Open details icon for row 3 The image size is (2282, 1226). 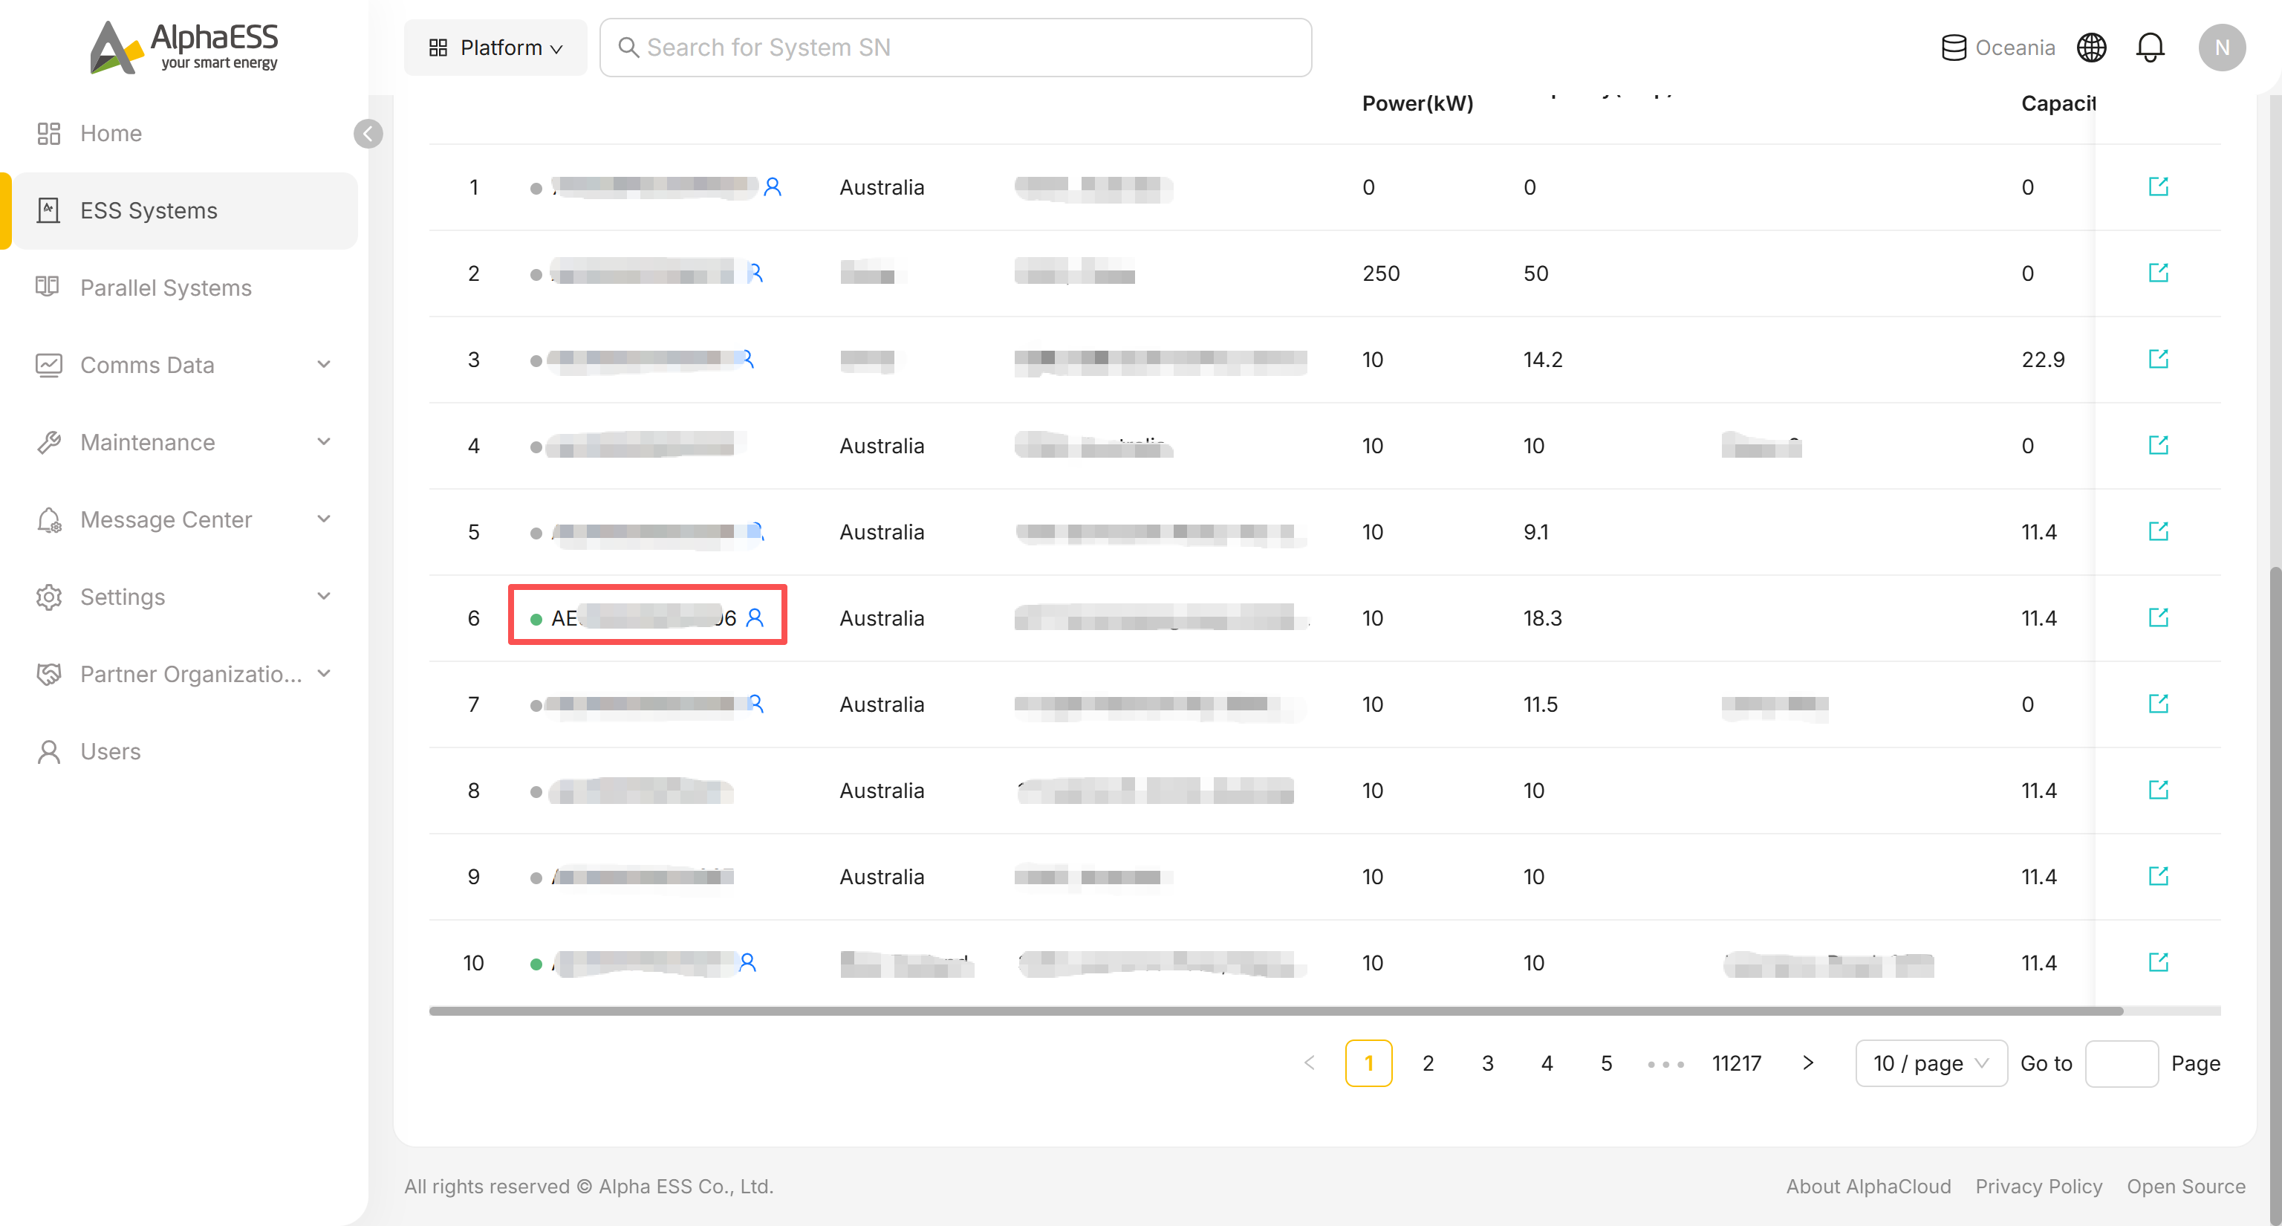[x=2158, y=359]
